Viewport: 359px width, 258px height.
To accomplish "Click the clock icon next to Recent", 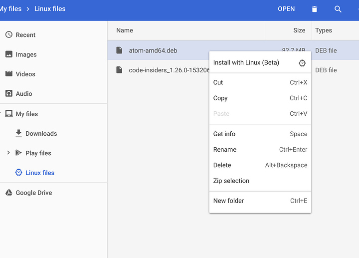I will tap(8, 35).
